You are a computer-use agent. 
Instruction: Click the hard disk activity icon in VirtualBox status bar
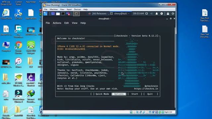coord(131,112)
